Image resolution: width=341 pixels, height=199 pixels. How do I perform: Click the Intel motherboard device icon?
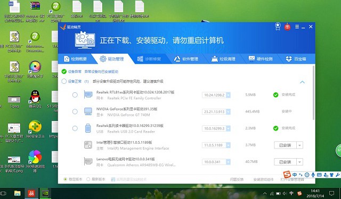pos(88,145)
